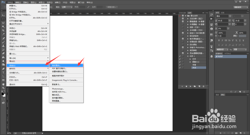
Task: Select the Blur tool
Action: point(3,61)
